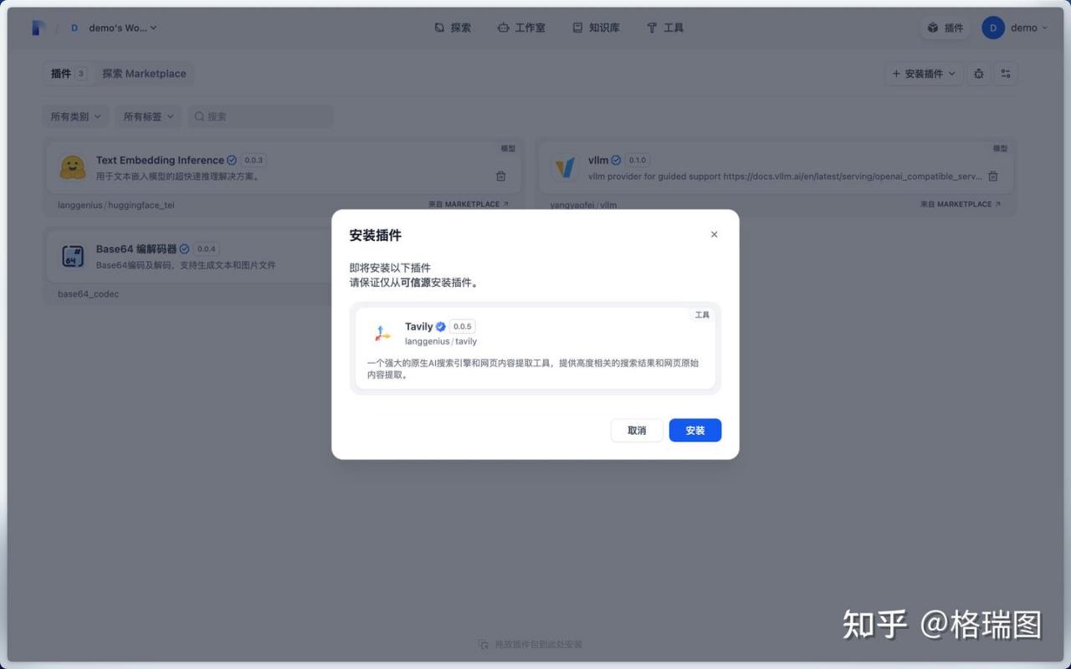
Task: Click the yangyaofei / vllm label
Action: 583,205
